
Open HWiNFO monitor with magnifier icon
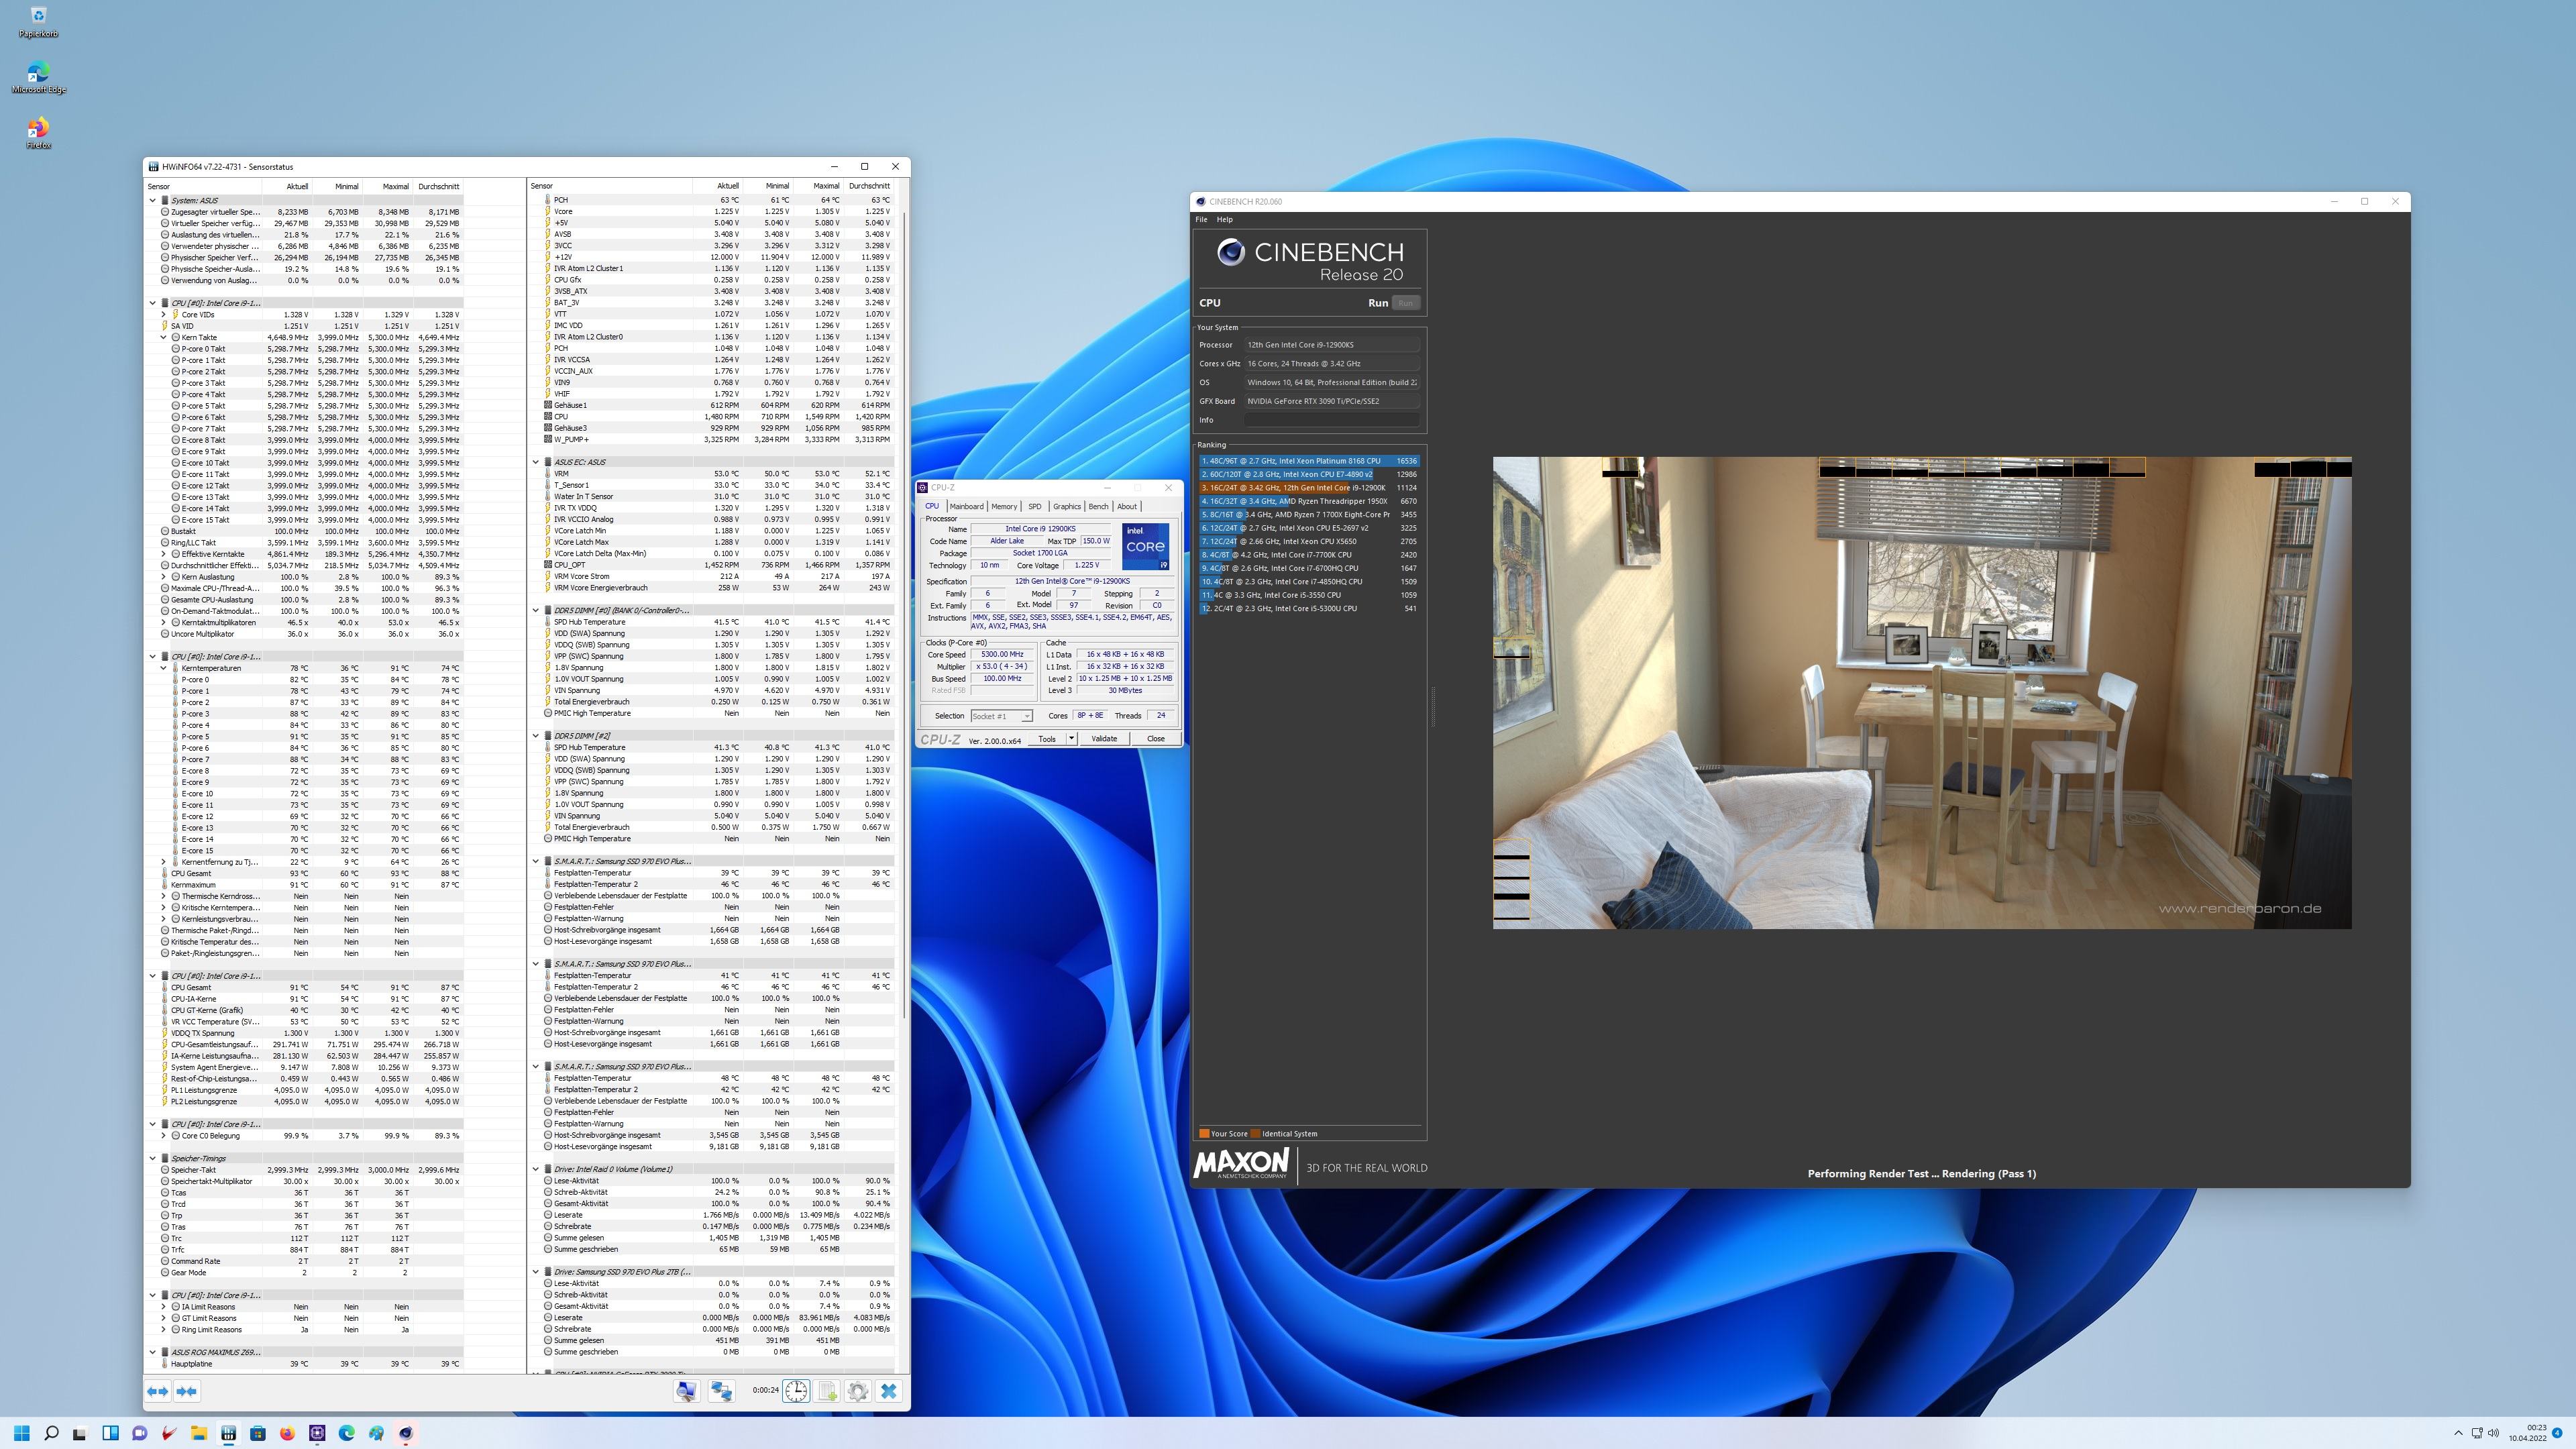click(686, 1391)
